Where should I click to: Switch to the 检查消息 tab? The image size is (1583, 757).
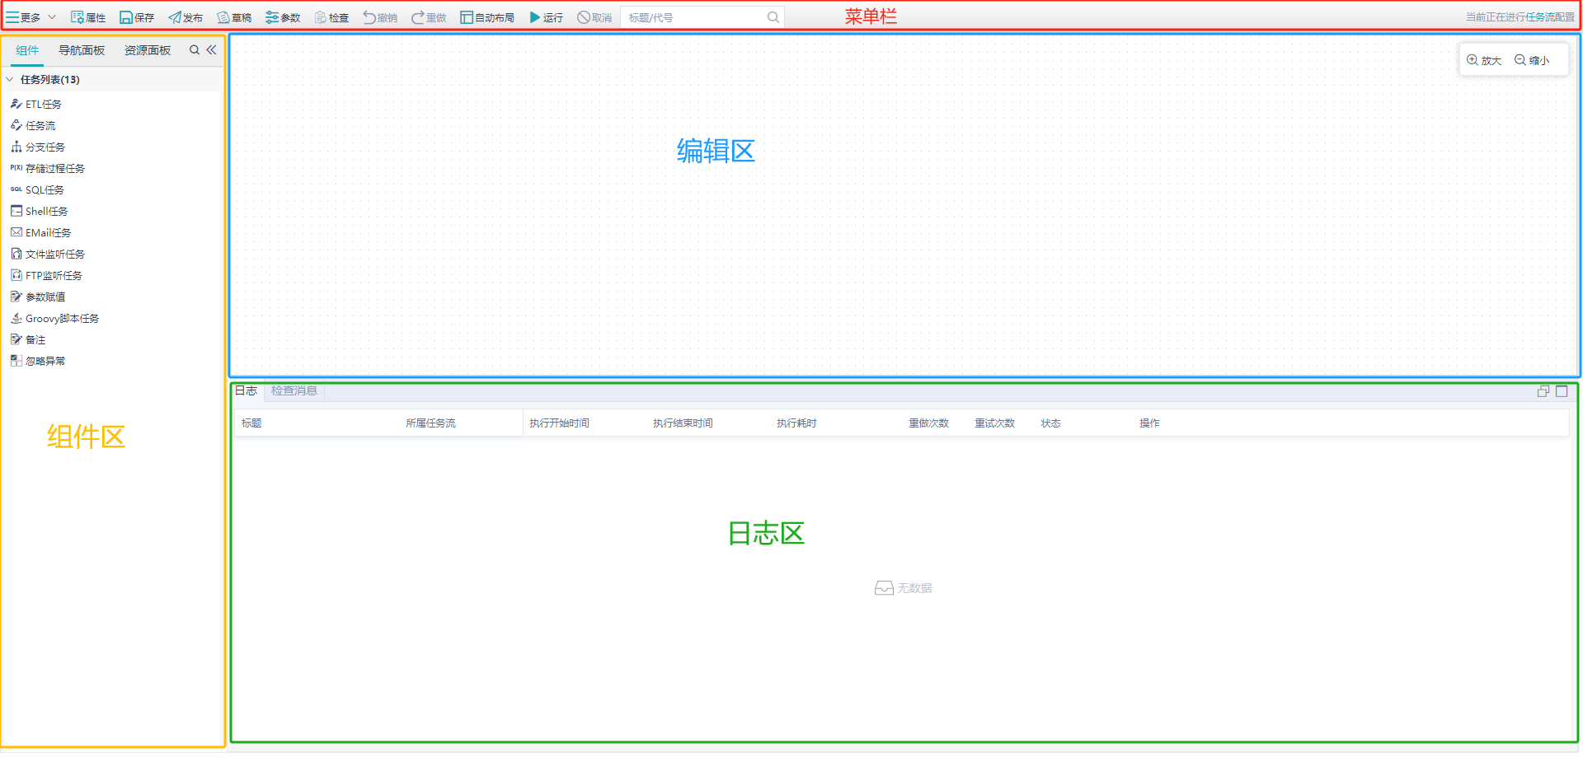294,390
